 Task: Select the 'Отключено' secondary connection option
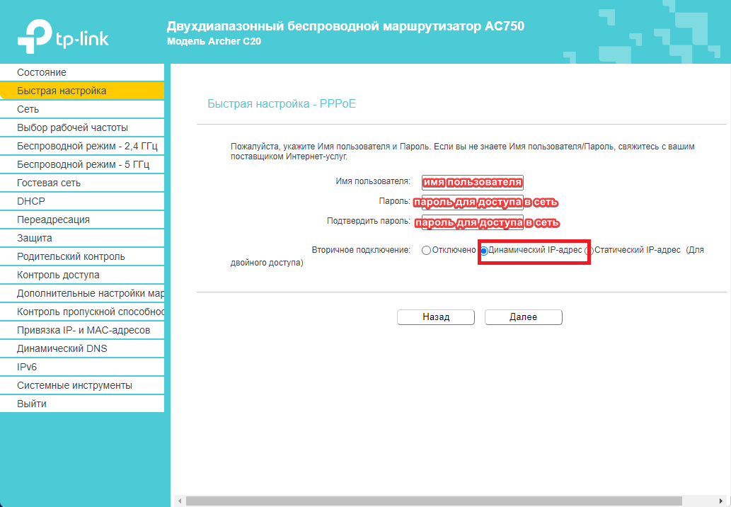click(x=426, y=251)
